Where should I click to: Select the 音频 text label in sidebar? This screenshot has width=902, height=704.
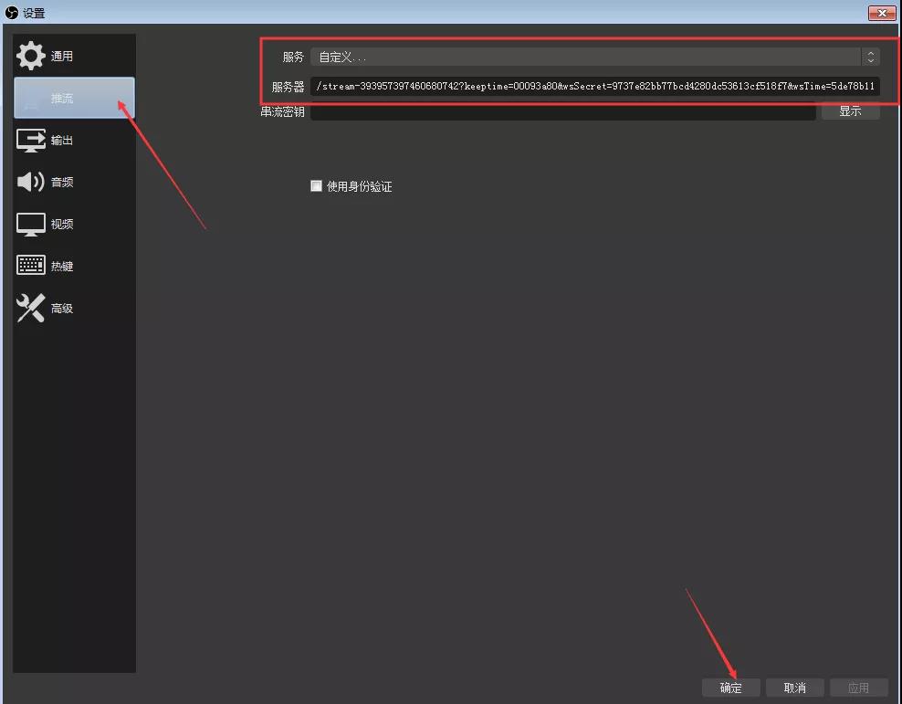[x=62, y=183]
